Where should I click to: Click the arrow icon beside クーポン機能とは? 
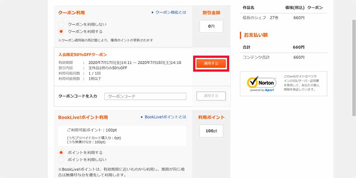[x=152, y=12]
